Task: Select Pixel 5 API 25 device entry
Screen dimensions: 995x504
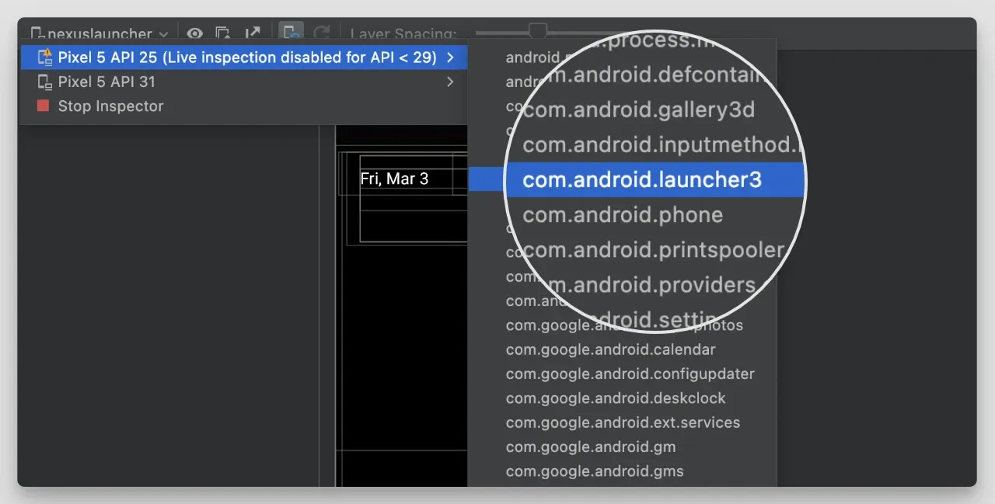Action: click(243, 57)
